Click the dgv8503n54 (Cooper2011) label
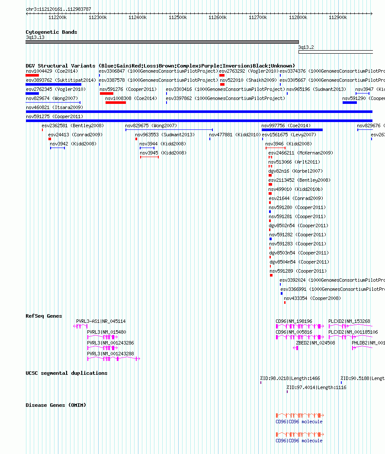385x454 pixels. click(x=299, y=253)
